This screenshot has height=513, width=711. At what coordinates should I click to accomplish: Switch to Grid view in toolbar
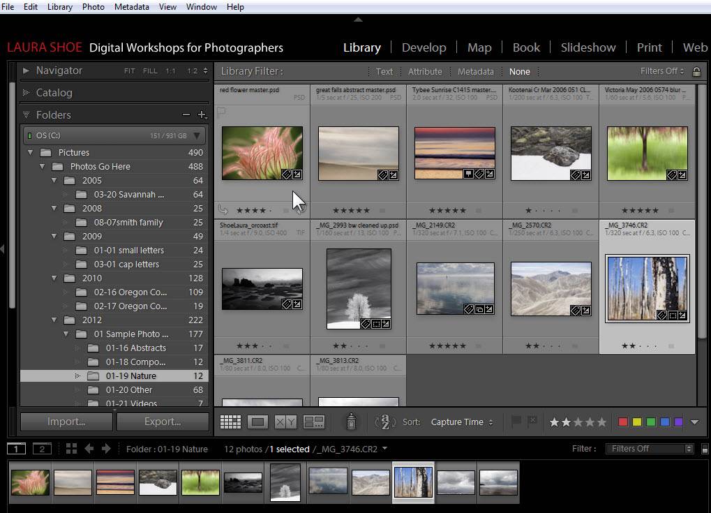[x=230, y=422]
